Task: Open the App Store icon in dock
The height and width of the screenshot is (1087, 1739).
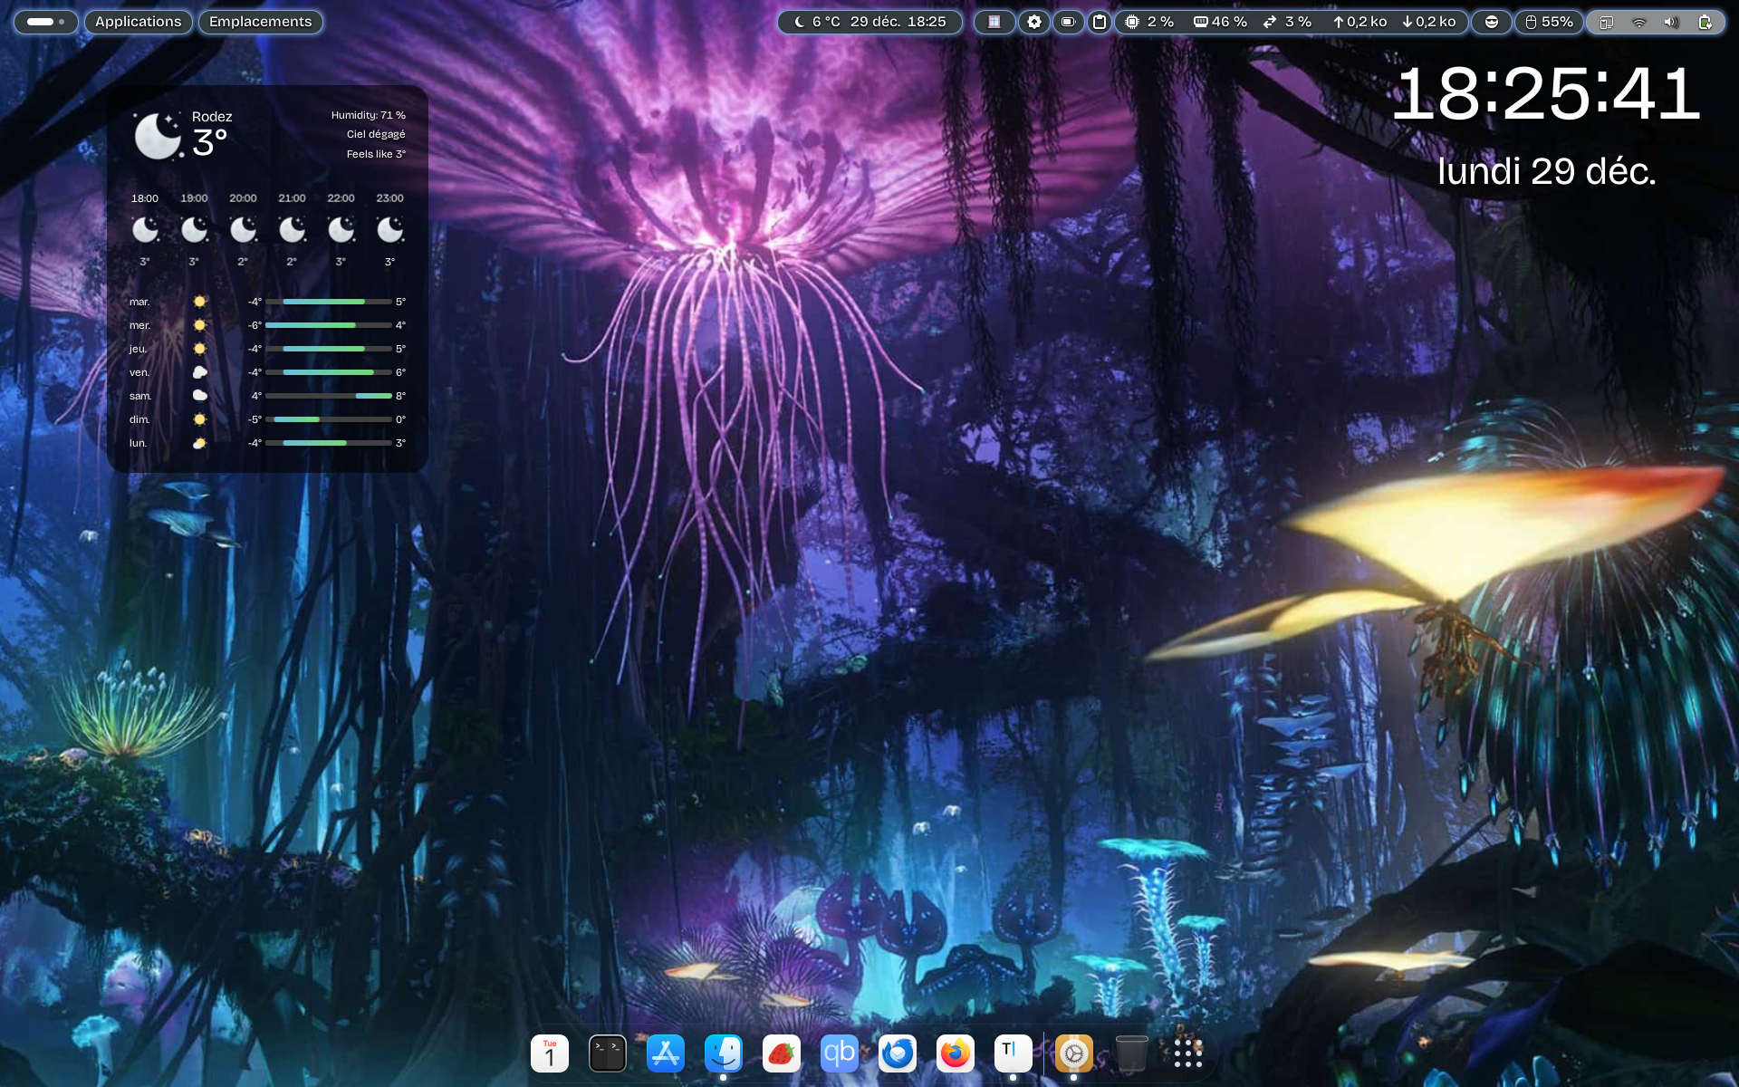Action: [x=666, y=1053]
